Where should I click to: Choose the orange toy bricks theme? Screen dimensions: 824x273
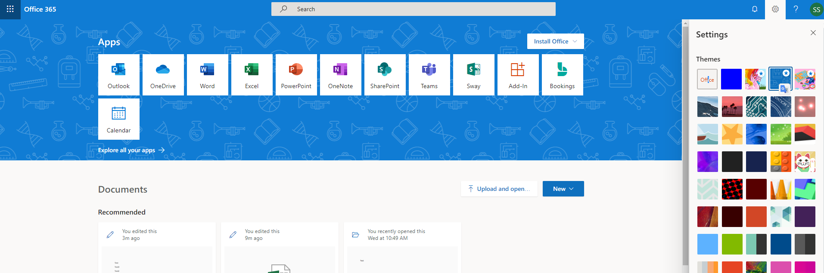point(780,162)
